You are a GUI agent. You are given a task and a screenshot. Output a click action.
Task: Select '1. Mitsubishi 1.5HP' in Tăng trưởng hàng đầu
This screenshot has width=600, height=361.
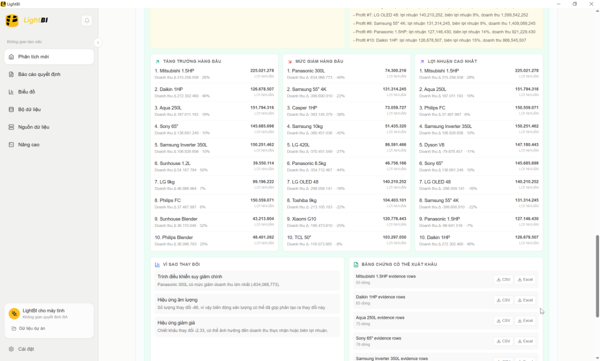pos(214,74)
